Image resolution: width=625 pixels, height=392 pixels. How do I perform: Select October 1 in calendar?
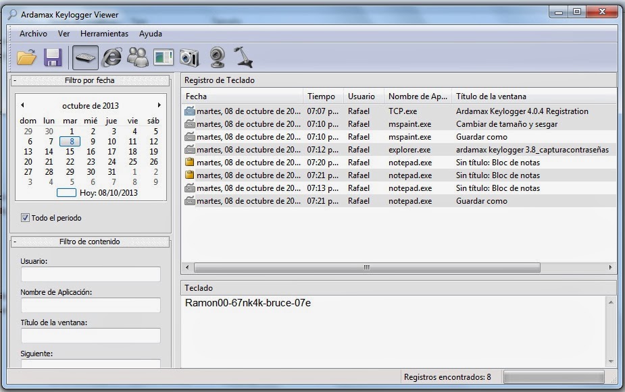[72, 132]
